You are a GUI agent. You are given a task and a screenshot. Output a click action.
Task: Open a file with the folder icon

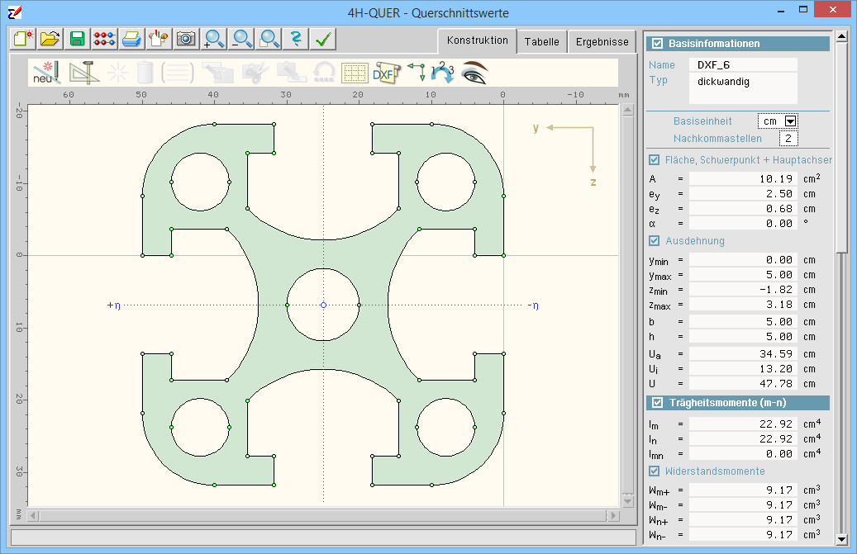[x=50, y=38]
